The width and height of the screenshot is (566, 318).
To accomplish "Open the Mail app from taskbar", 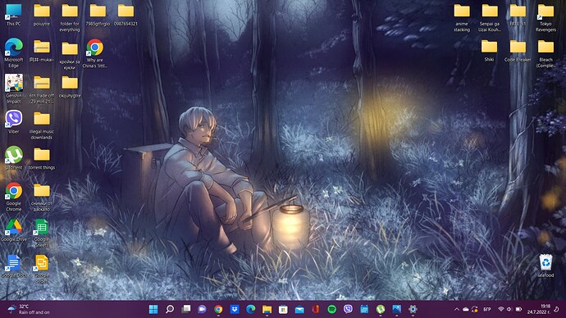I will click(299, 309).
